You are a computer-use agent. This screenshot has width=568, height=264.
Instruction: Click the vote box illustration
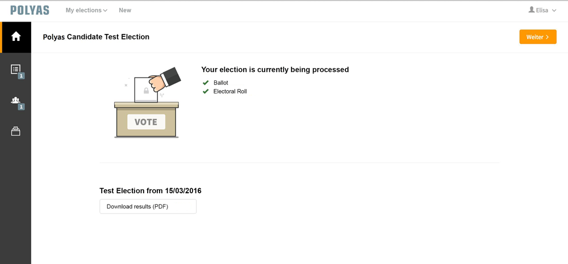point(147,103)
